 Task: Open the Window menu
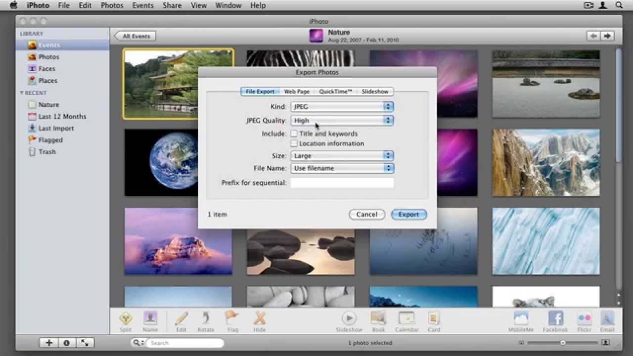(228, 5)
